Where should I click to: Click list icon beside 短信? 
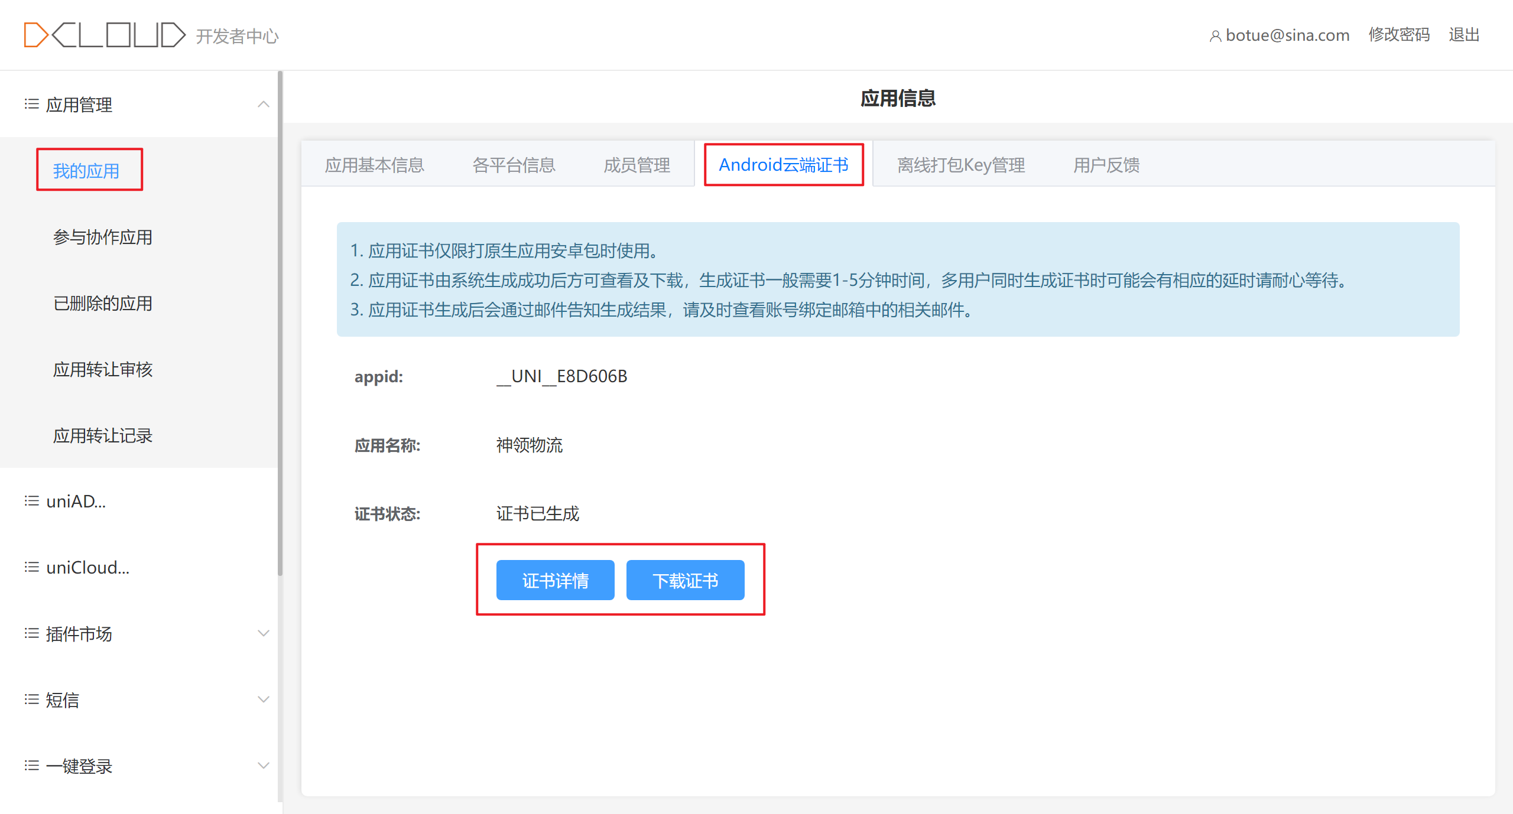pyautogui.click(x=31, y=700)
